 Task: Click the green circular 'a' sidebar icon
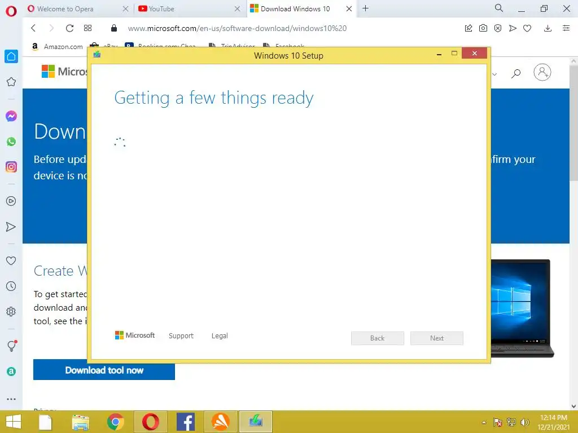(11, 372)
